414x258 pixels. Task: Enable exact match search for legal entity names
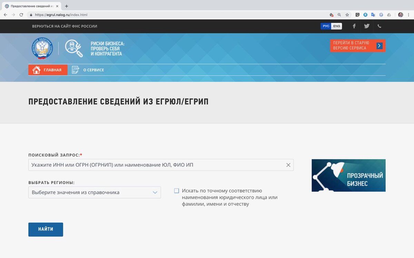pos(176,190)
